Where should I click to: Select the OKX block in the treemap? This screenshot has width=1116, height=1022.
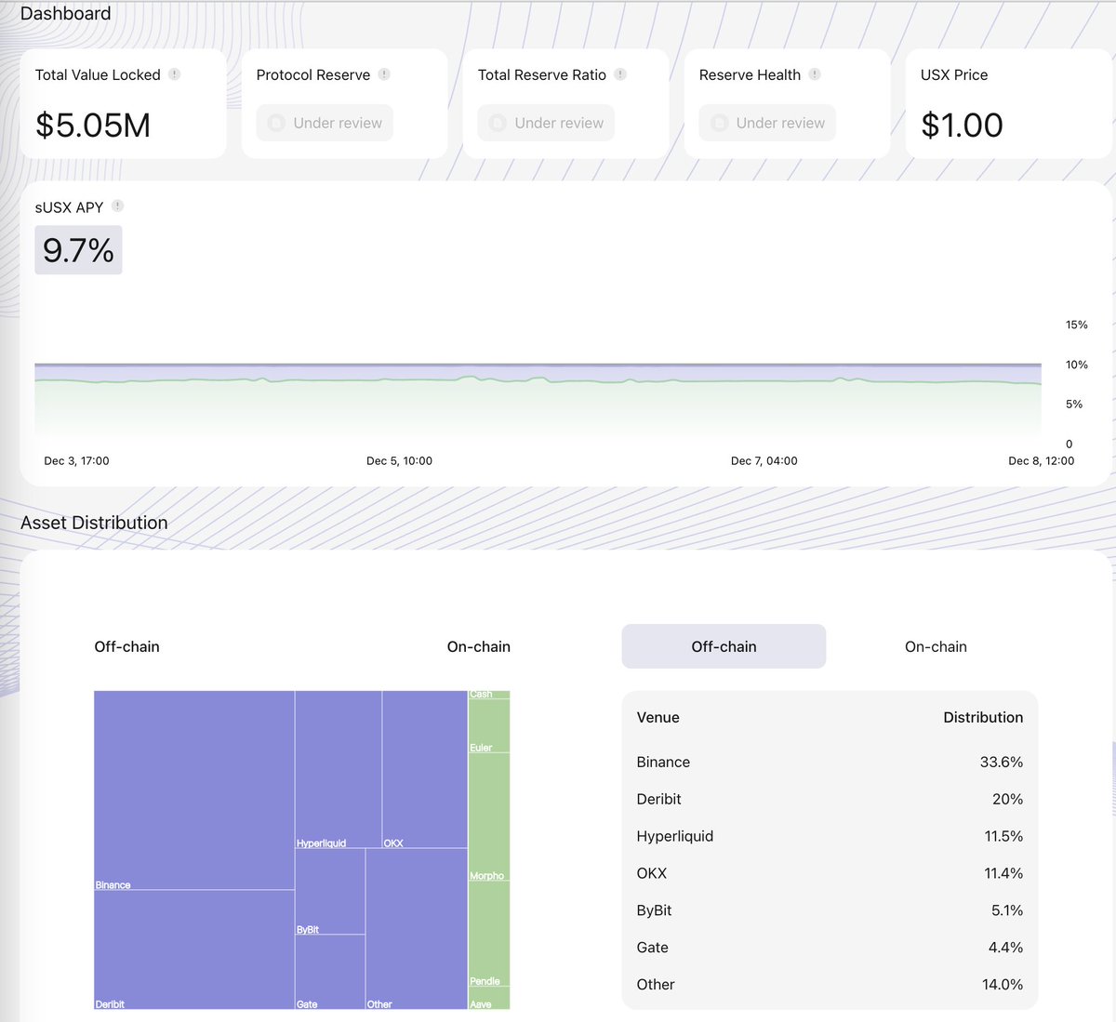click(x=425, y=769)
